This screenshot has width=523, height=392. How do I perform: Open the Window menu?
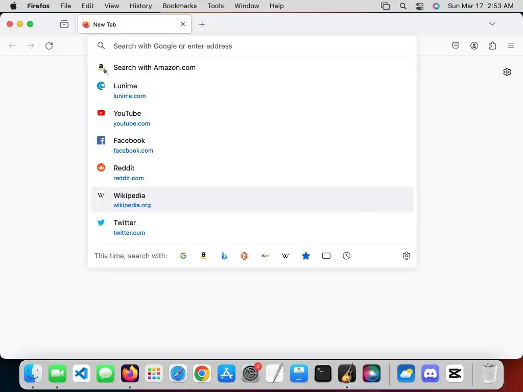pyautogui.click(x=247, y=6)
